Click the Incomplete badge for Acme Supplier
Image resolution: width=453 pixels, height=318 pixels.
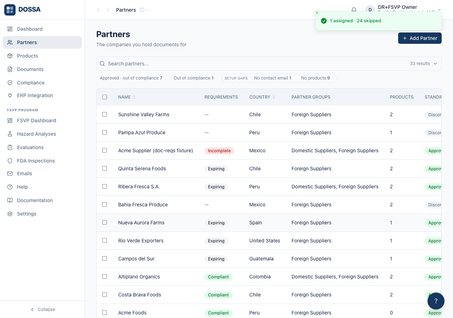coord(219,151)
